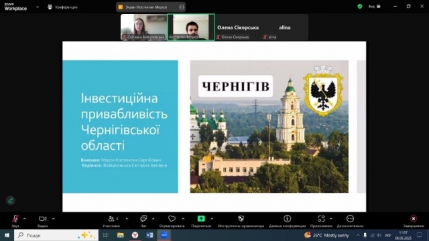
Task: Toggle the Видео camera button
Action: (43, 219)
